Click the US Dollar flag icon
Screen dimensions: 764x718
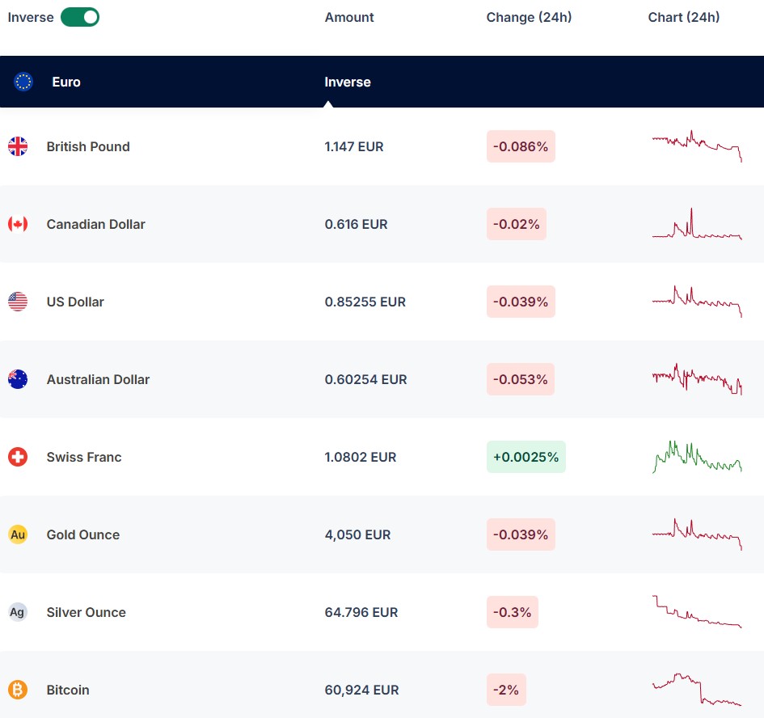[18, 302]
